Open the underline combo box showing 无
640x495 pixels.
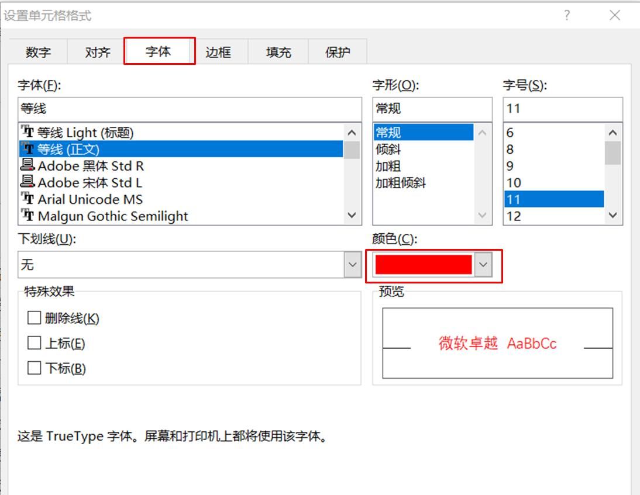pos(176,265)
